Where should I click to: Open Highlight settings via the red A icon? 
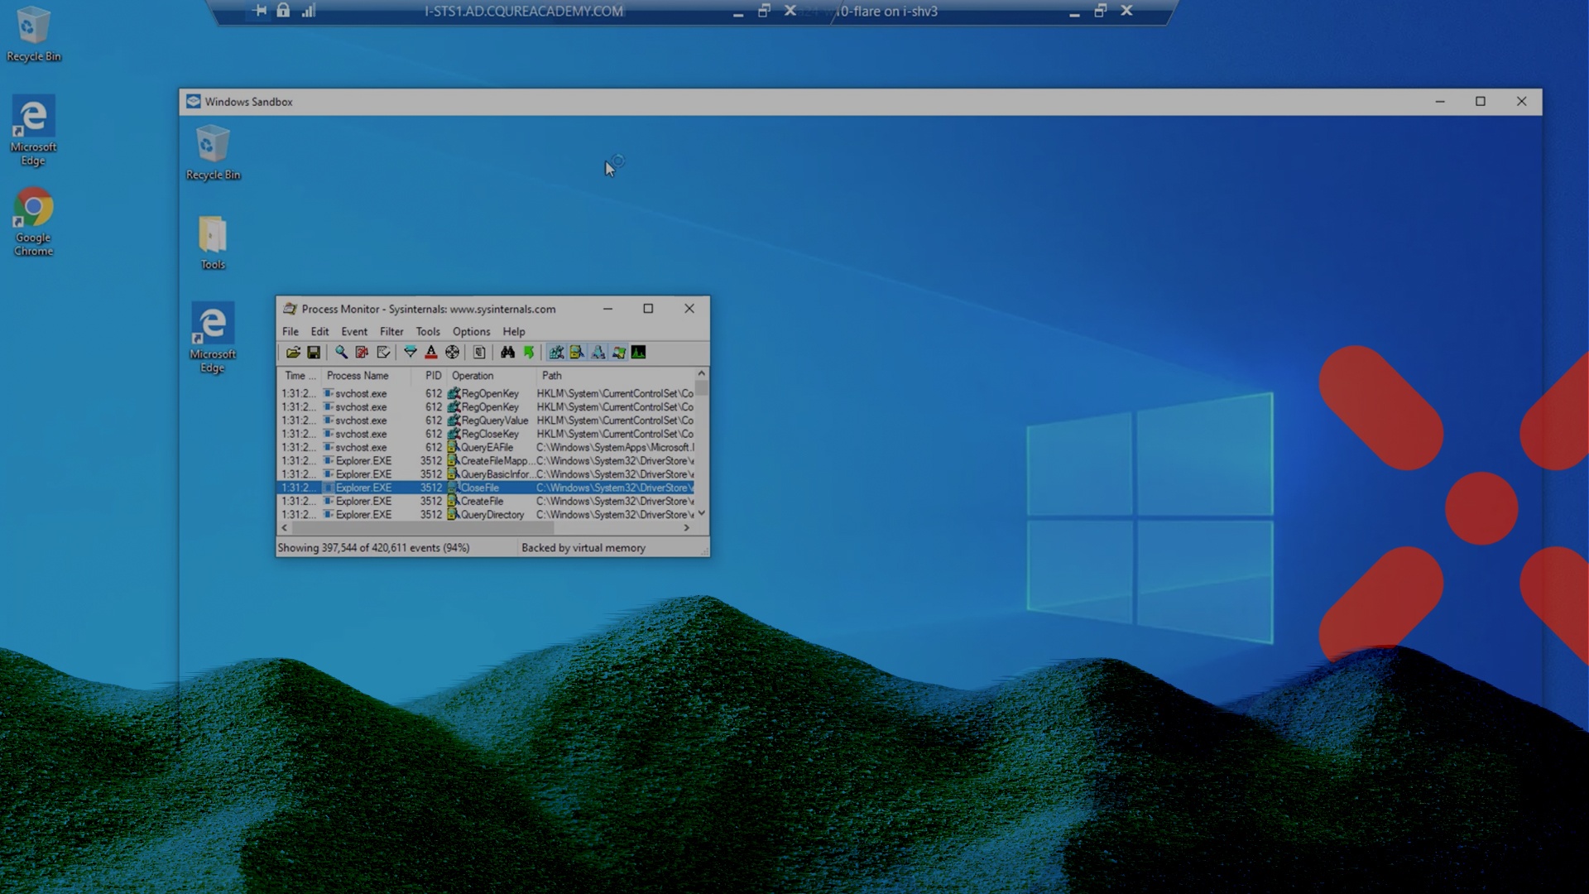tap(431, 353)
